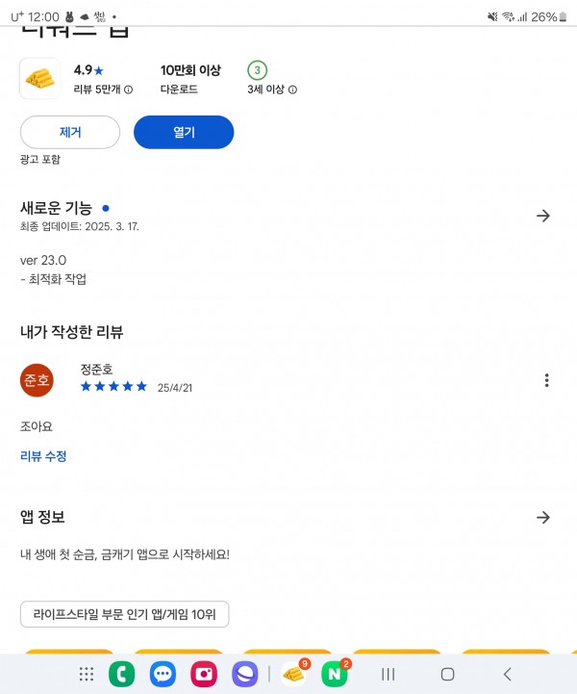This screenshot has height=694, width=577.
Task: Tap the blue 열기 open button
Action: click(x=184, y=132)
